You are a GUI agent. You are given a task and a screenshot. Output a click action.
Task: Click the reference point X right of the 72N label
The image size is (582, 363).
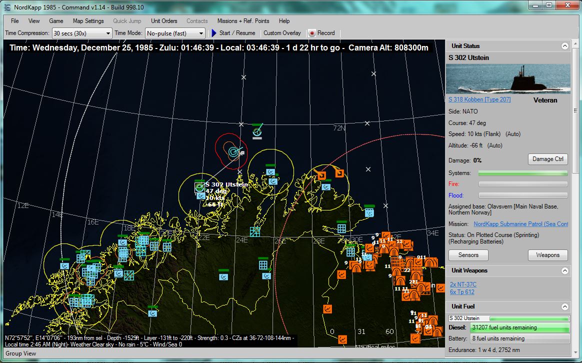tap(367, 123)
